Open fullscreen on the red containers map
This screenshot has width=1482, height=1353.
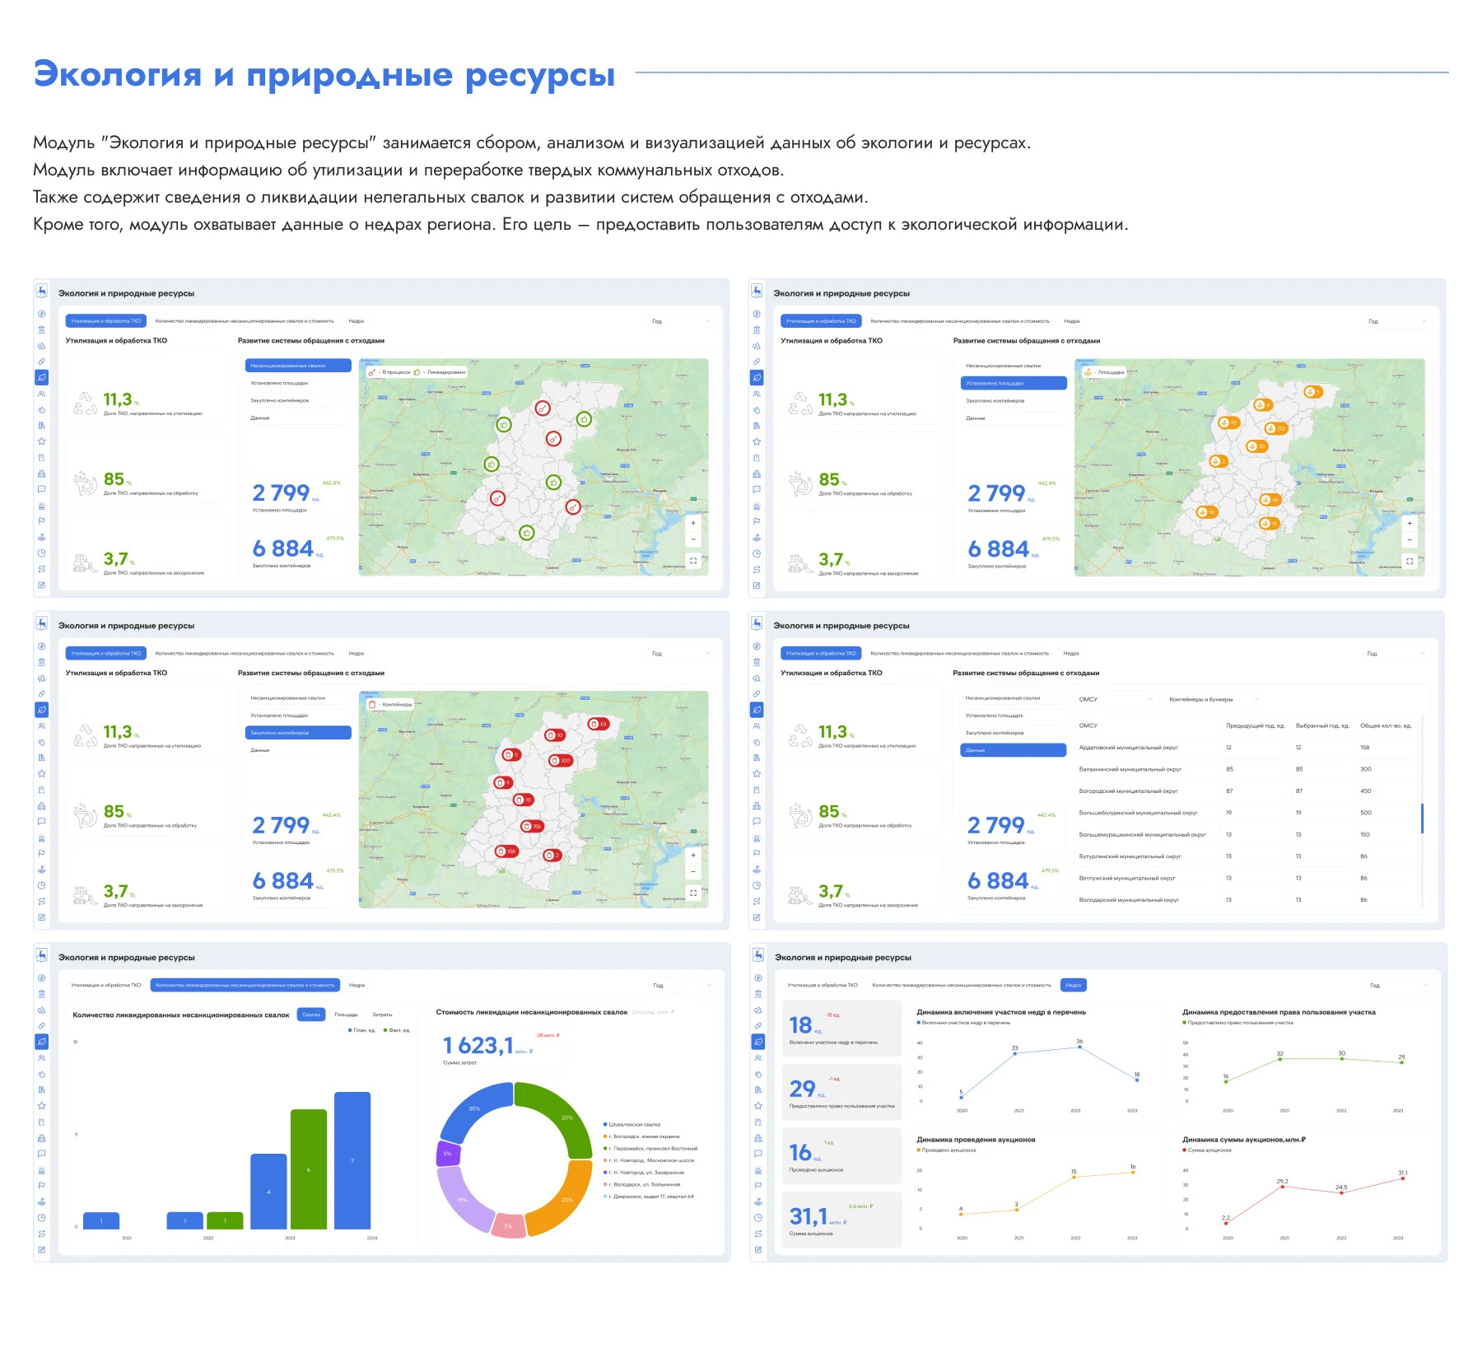tap(693, 893)
